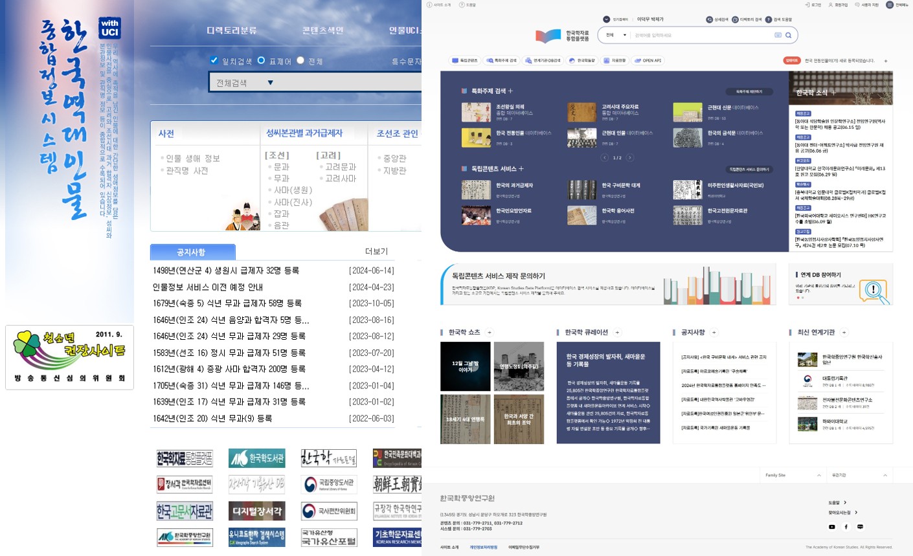
Task: Click the YouTube icon in footer
Action: pos(832,527)
